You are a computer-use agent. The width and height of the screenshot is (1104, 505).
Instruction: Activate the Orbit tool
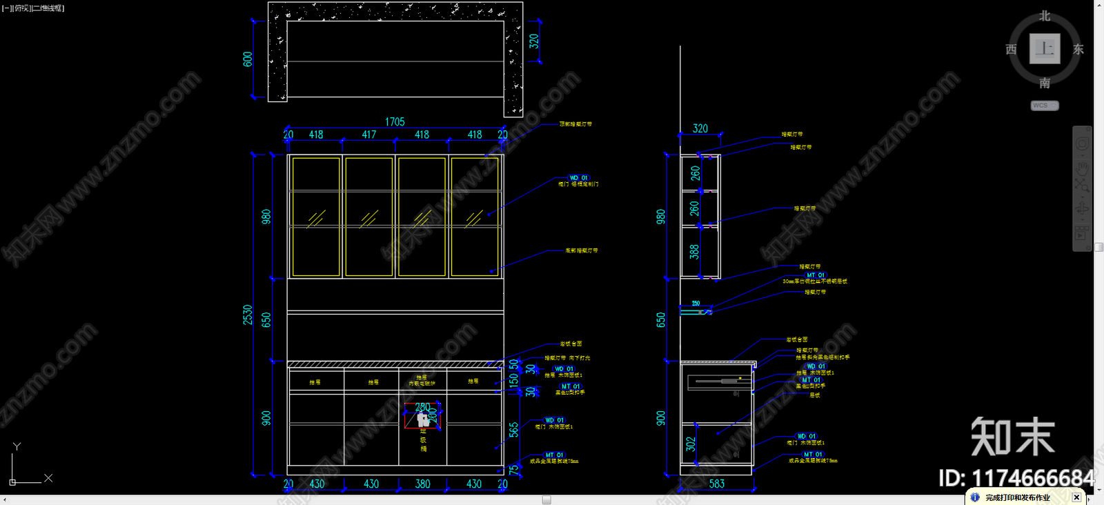pos(1082,208)
